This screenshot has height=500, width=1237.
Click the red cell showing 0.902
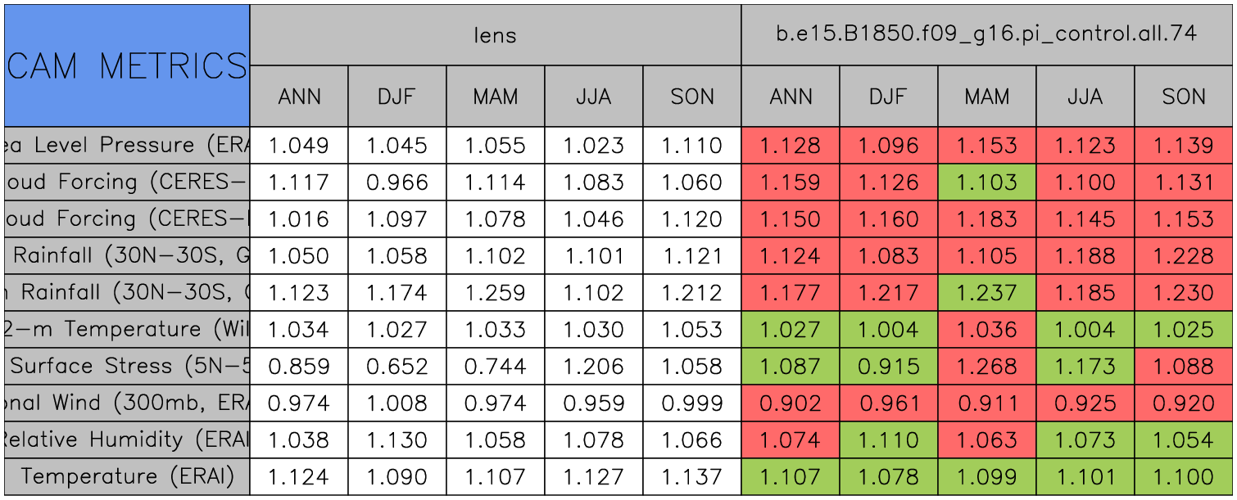click(x=790, y=403)
